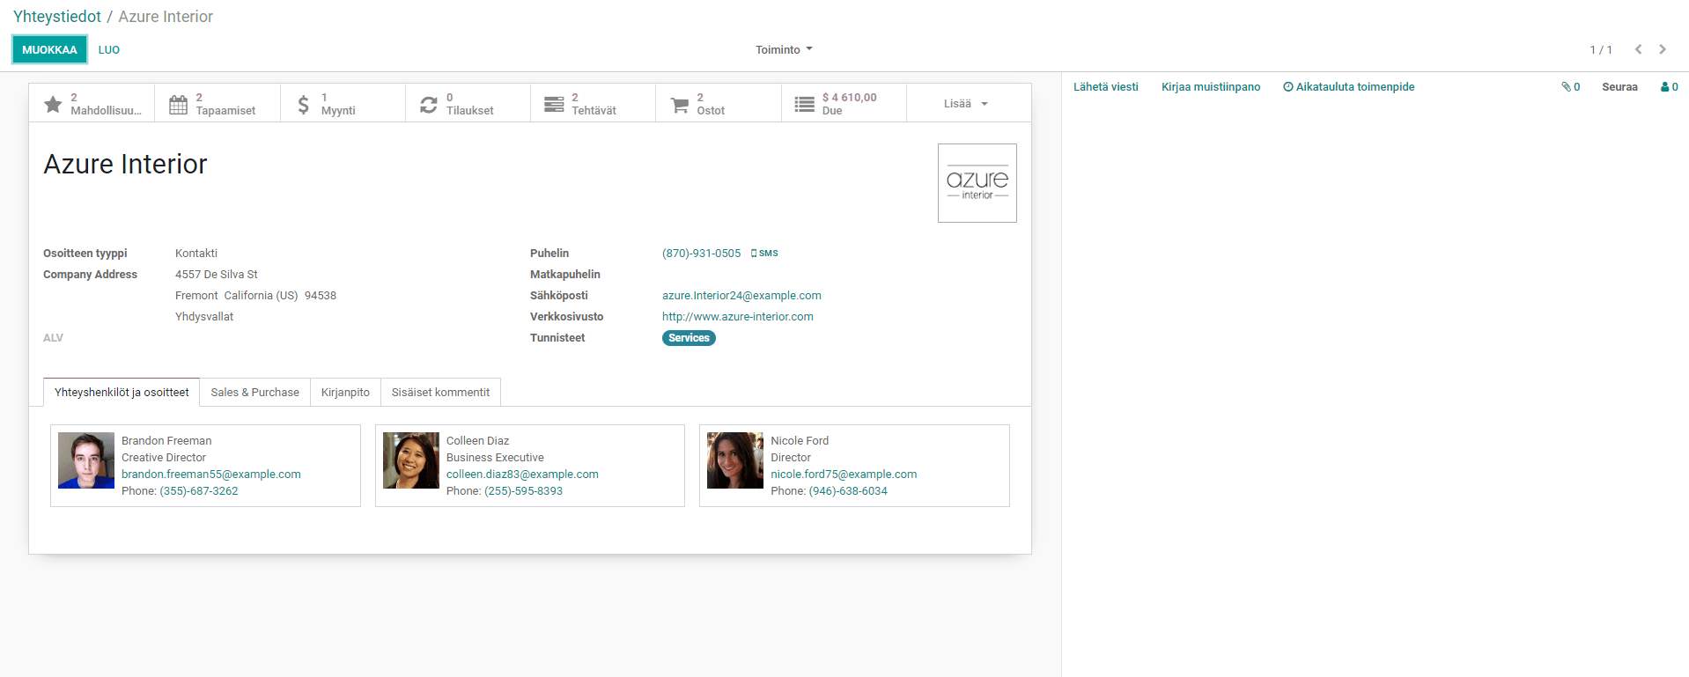Screen dimensions: 1689x677
Task: Click colleen.diaz83@example.com email
Action: tap(522, 475)
